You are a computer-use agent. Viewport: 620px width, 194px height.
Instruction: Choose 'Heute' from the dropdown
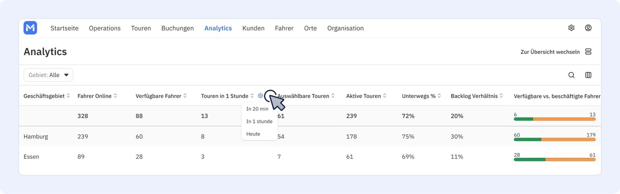coord(253,134)
